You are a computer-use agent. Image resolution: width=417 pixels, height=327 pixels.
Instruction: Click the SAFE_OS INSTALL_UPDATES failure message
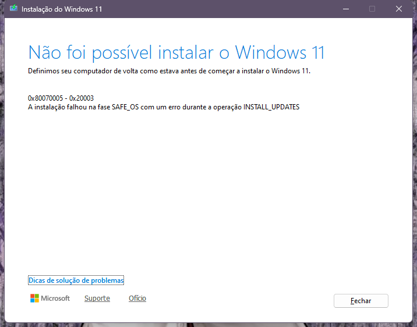(x=164, y=107)
